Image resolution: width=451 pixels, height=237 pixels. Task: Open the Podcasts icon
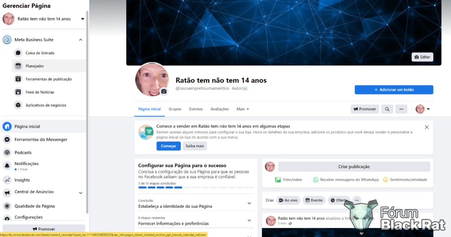(7, 152)
